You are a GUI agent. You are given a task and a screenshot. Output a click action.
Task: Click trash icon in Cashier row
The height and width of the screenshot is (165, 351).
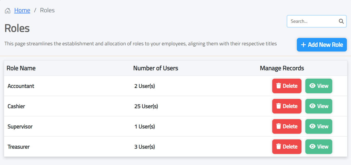click(278, 106)
